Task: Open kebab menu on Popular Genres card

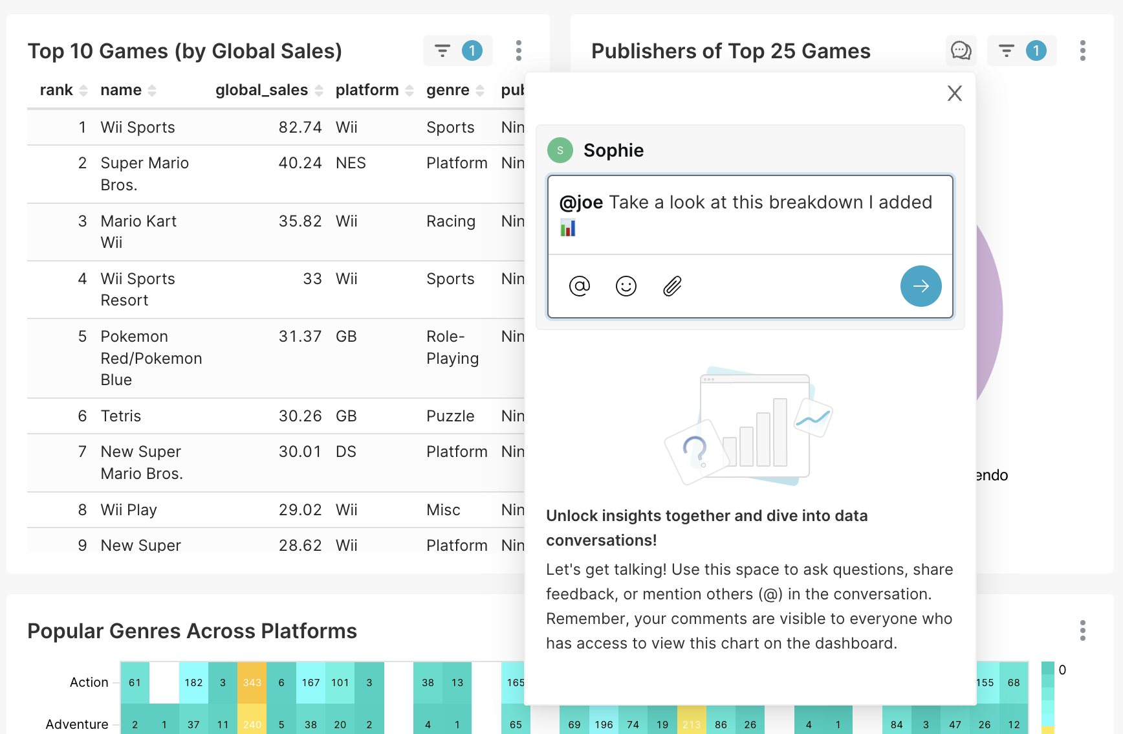Action: point(1083,630)
